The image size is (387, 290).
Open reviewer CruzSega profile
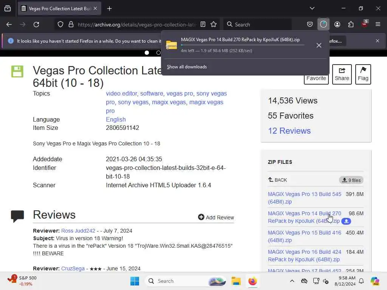click(73, 268)
